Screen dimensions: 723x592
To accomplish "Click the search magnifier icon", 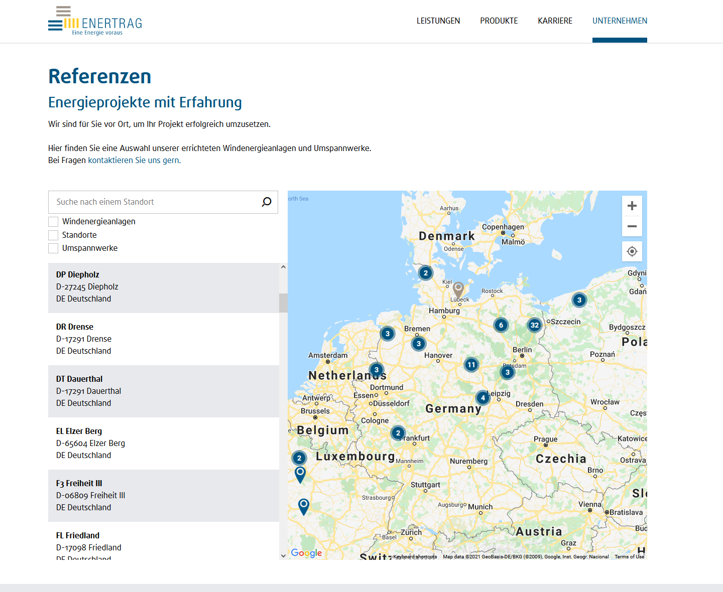I will [267, 202].
